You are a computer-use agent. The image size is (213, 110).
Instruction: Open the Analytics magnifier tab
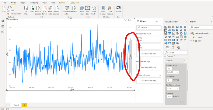coord(179,47)
